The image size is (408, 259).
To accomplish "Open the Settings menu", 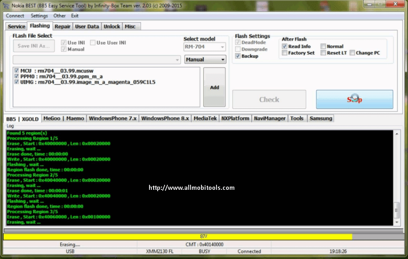I will [x=39, y=15].
